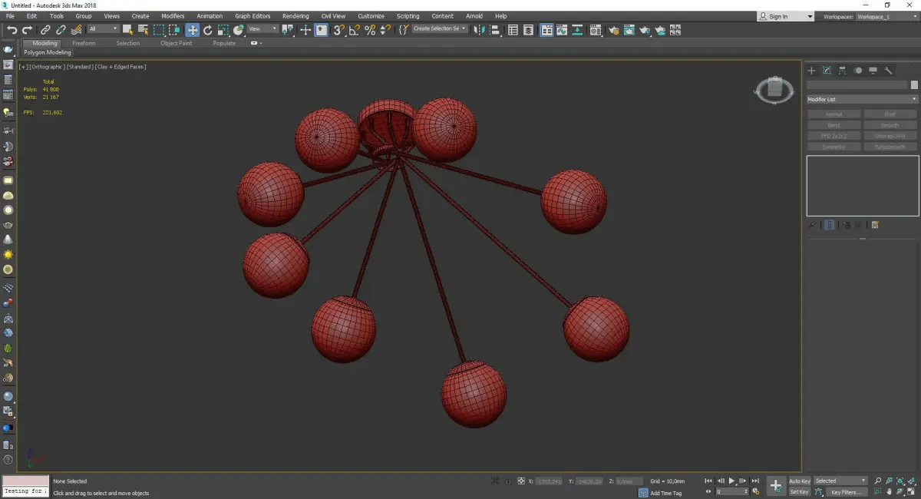Open the Workspaces dropdown
The height and width of the screenshot is (499, 921).
coord(887,16)
